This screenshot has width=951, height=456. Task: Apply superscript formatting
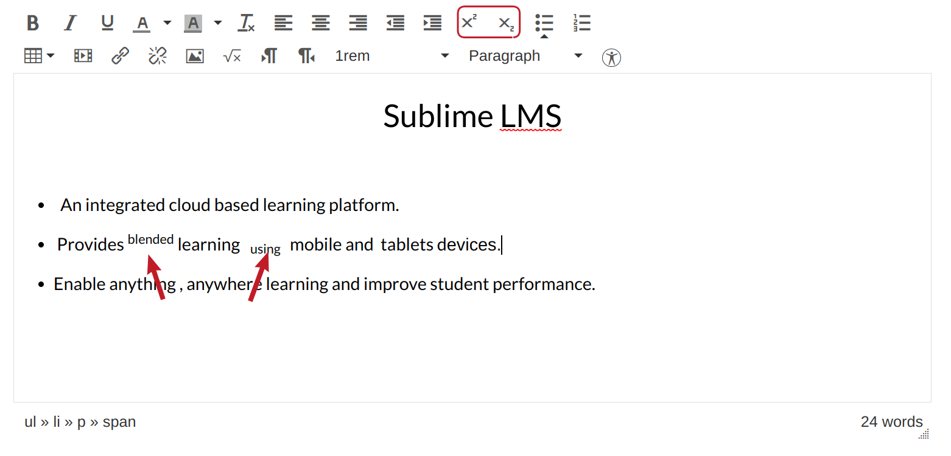pyautogui.click(x=469, y=22)
